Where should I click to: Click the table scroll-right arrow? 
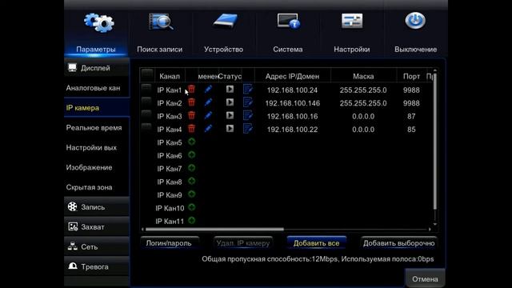(430, 230)
